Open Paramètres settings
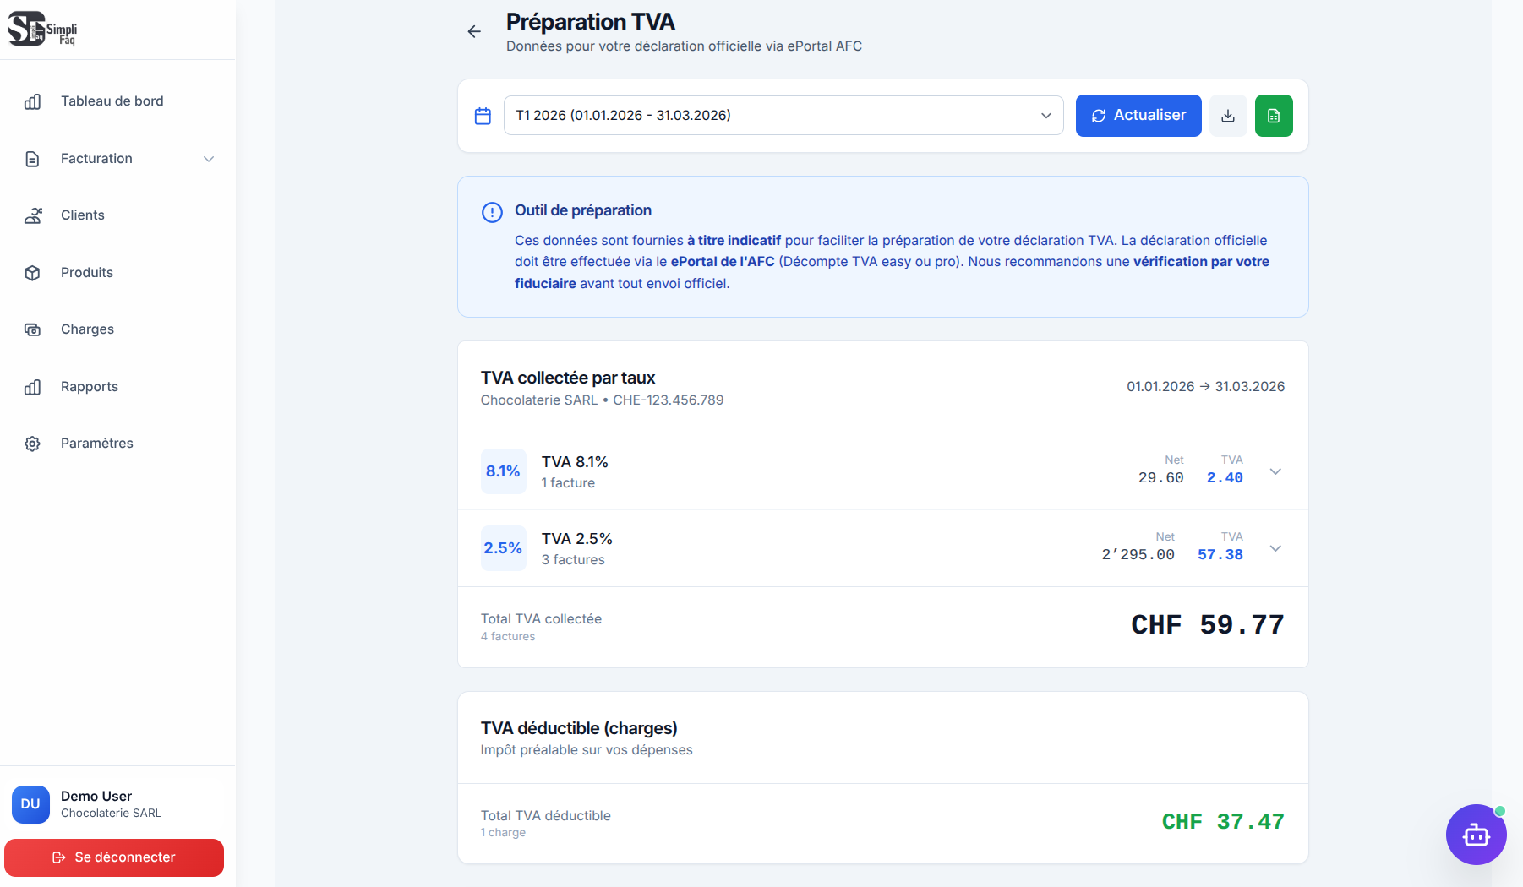Image resolution: width=1523 pixels, height=887 pixels. pos(96,443)
